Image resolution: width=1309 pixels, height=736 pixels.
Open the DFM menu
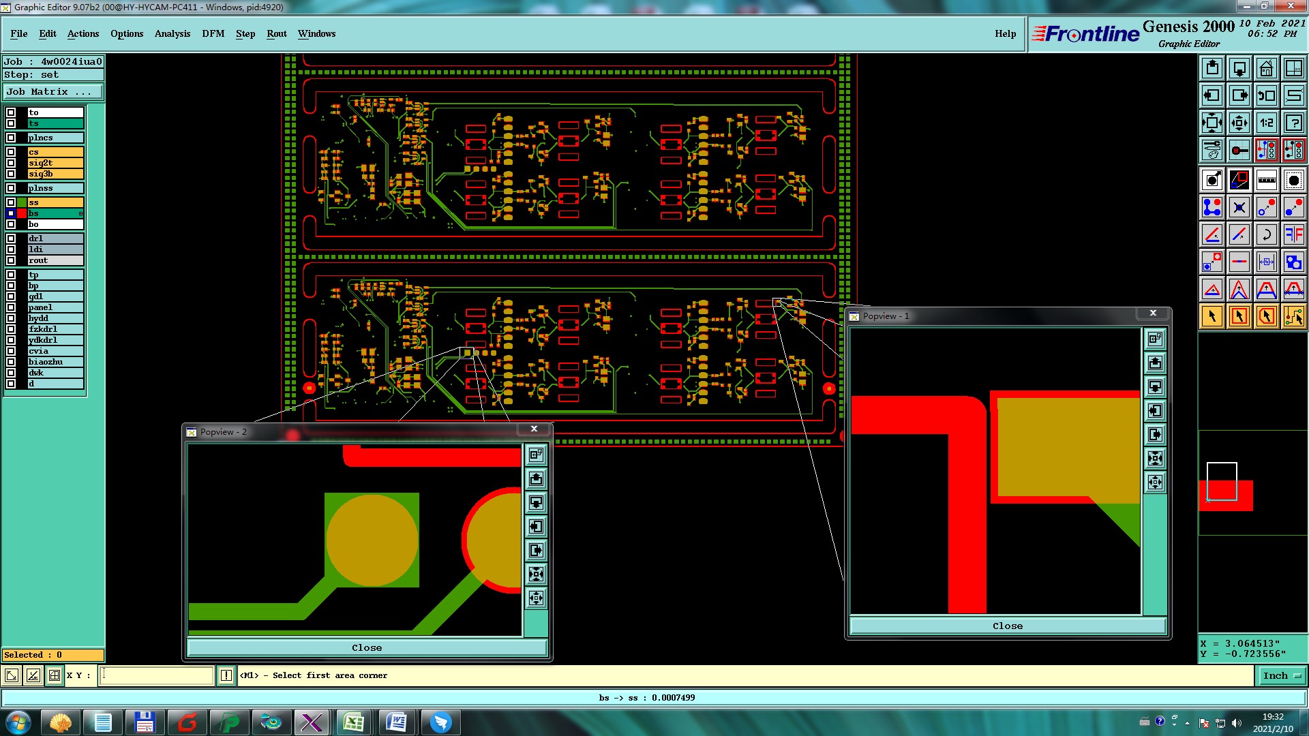pyautogui.click(x=213, y=33)
